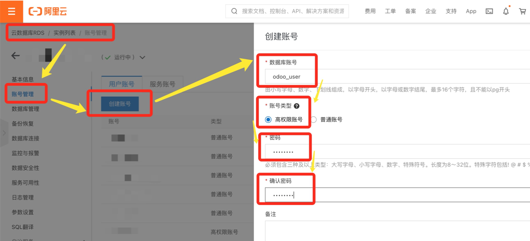The image size is (530, 241).
Task: Select the 高权限账号 radio button
Action: tap(268, 119)
